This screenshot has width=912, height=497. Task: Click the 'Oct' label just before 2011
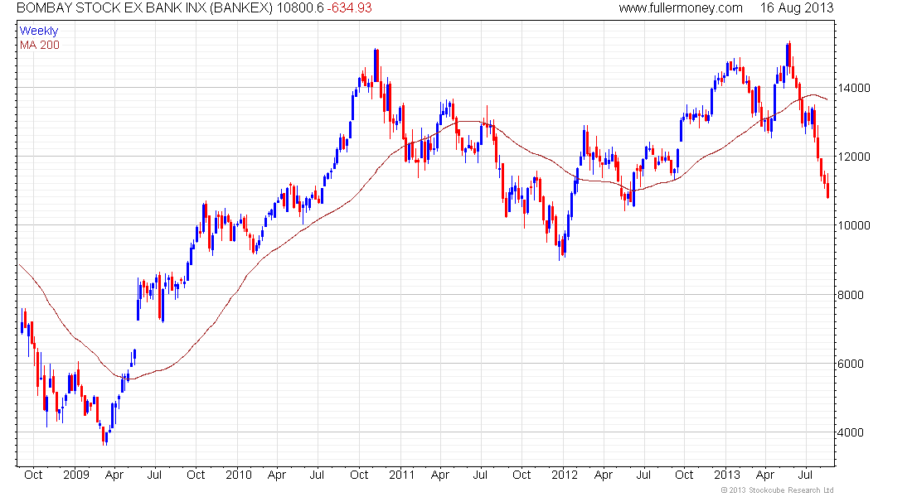pyautogui.click(x=359, y=475)
